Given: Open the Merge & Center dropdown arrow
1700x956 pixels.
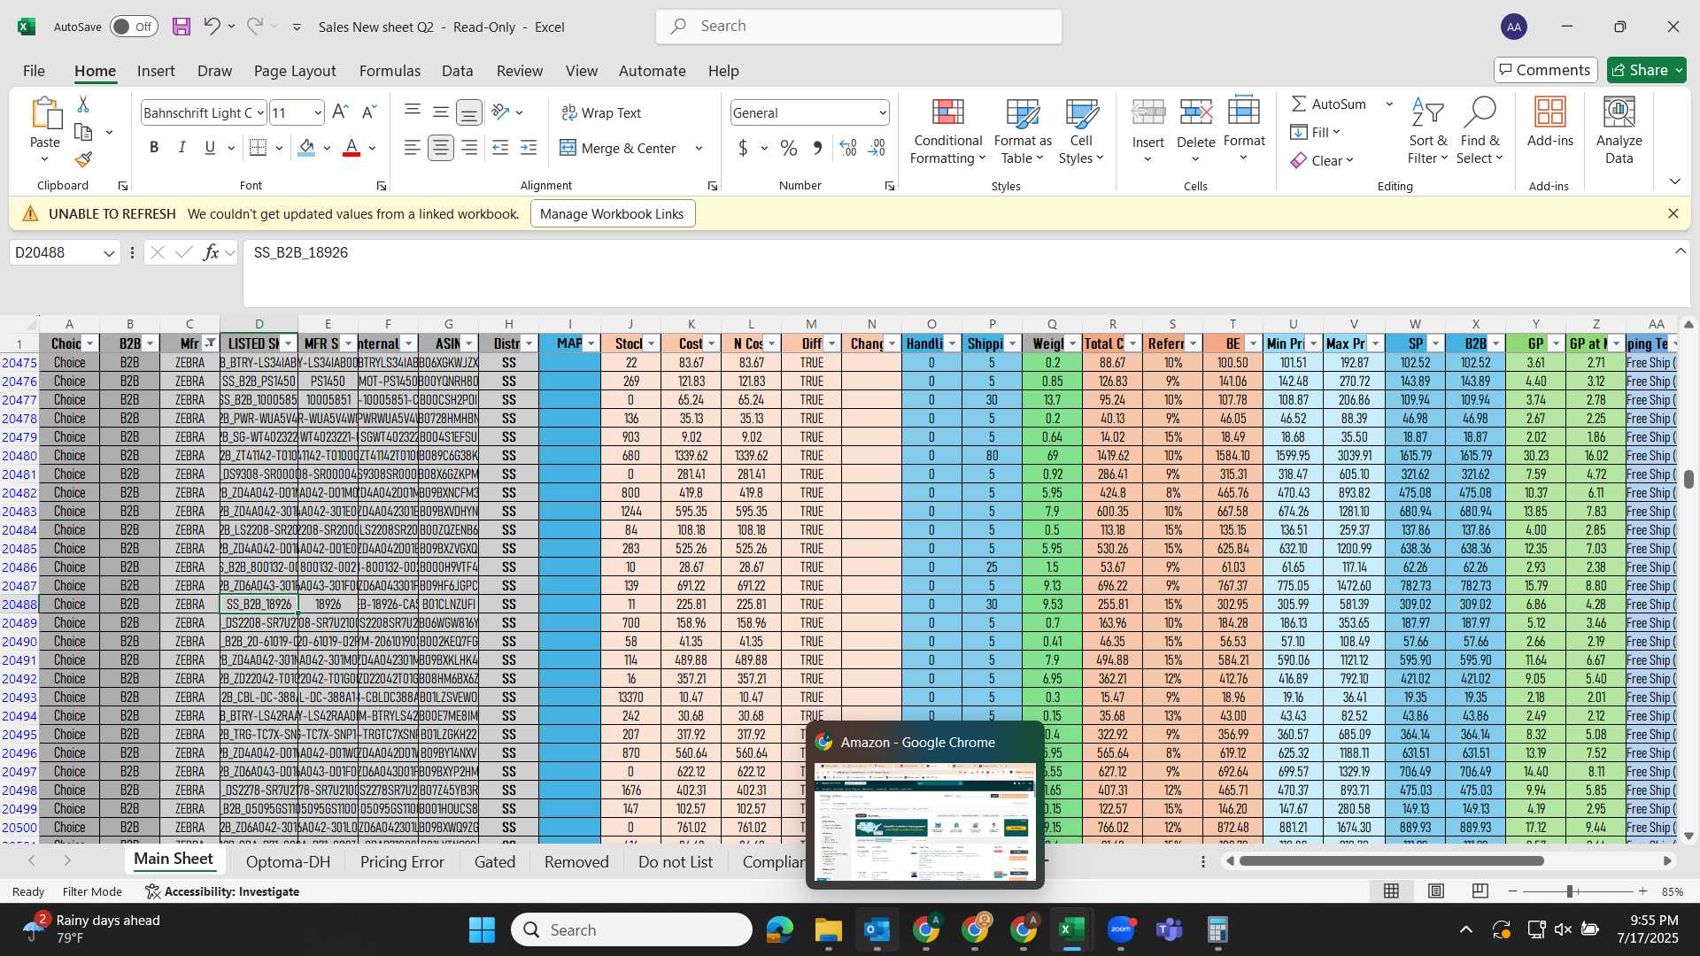Looking at the screenshot, I should 699,149.
